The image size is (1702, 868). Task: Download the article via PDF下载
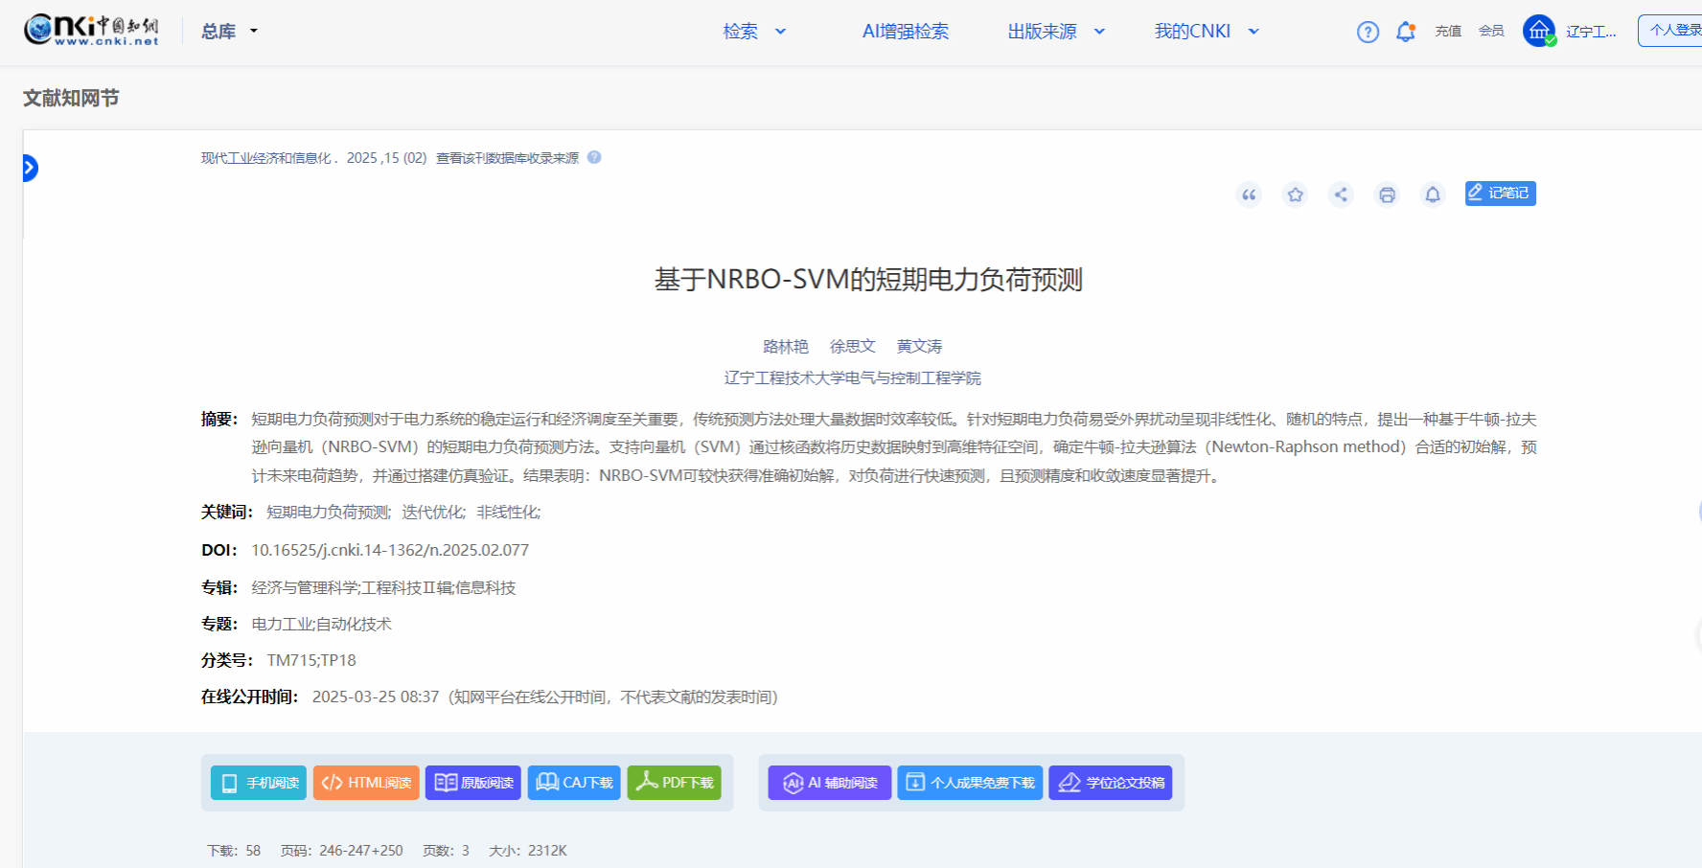(674, 783)
